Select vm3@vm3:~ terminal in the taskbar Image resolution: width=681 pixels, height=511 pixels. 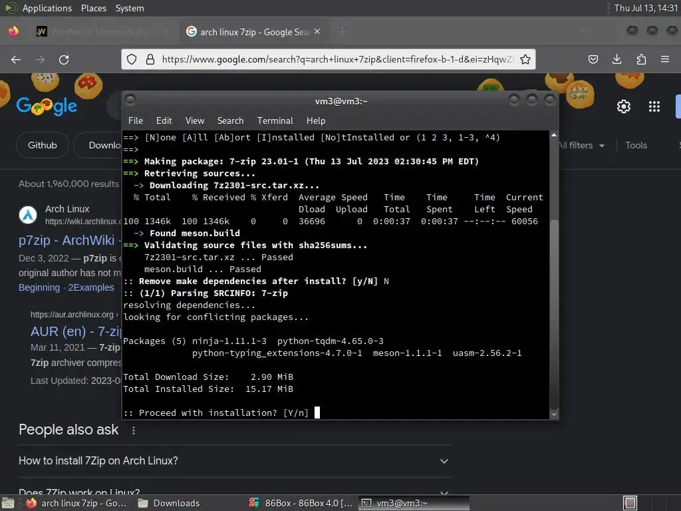pyautogui.click(x=414, y=503)
